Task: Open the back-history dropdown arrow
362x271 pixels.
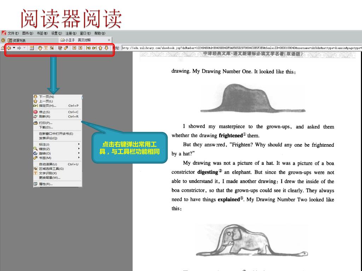Action: [14, 48]
